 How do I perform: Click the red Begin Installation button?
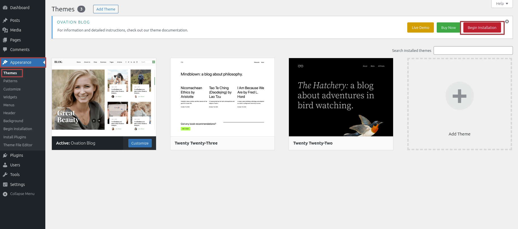(482, 27)
